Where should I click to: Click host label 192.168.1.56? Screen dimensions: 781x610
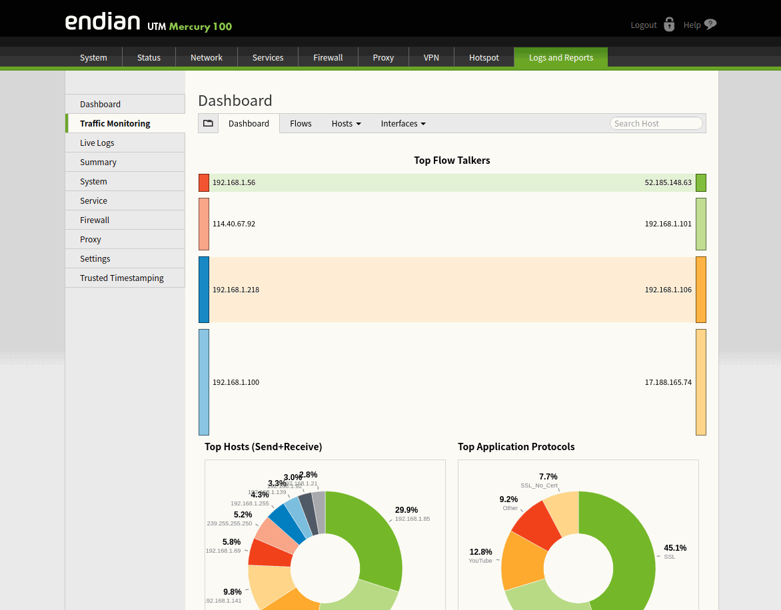[x=234, y=182]
